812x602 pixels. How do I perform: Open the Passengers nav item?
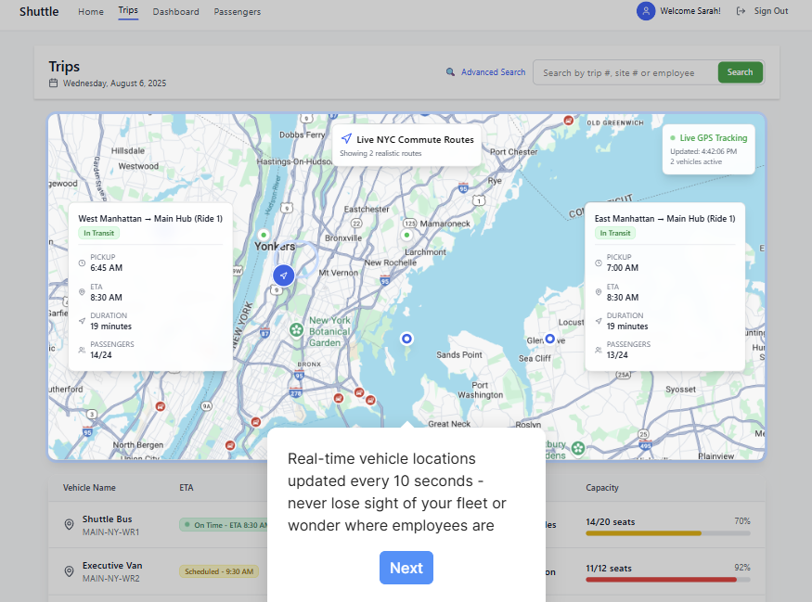click(x=238, y=11)
